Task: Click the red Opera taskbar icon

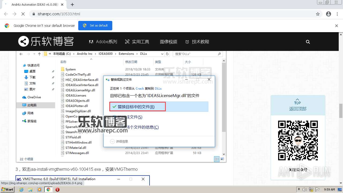Action: point(57,190)
